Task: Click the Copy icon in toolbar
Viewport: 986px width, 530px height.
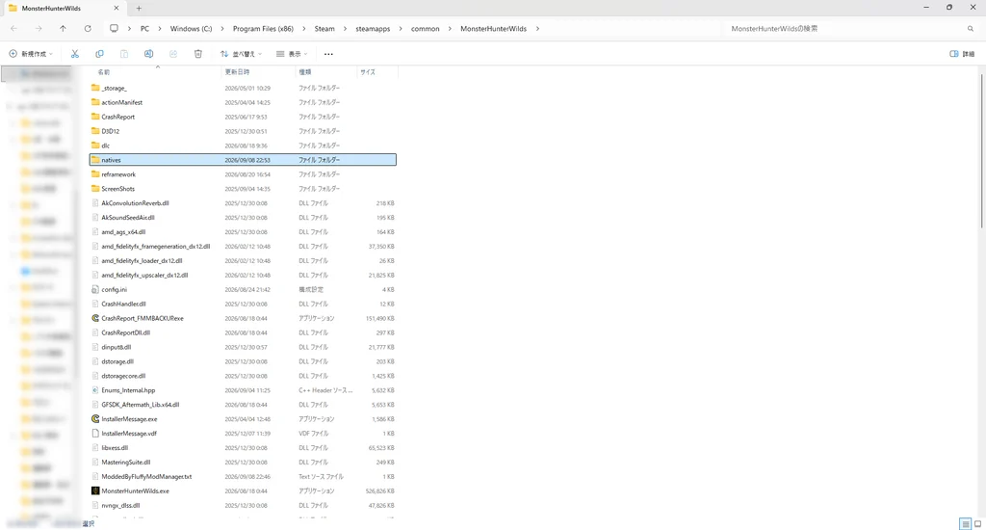Action: pyautogui.click(x=99, y=54)
